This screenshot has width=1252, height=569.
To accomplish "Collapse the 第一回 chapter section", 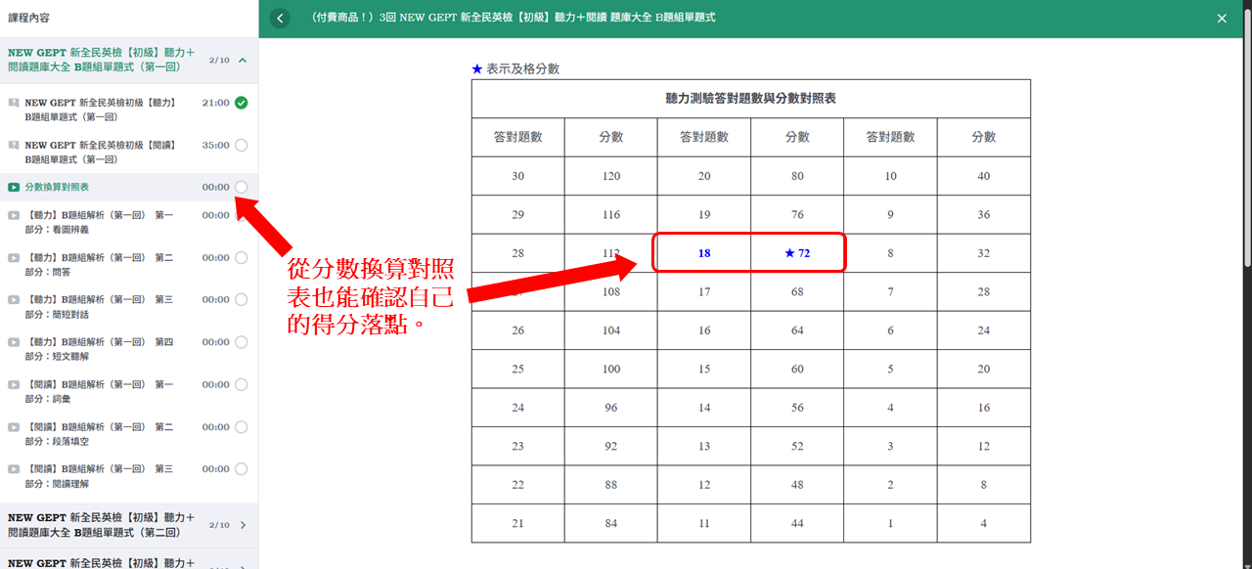I will click(243, 60).
